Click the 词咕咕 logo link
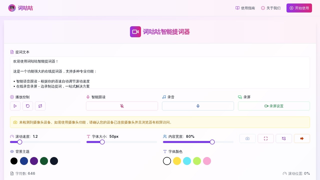 tap(20, 8)
